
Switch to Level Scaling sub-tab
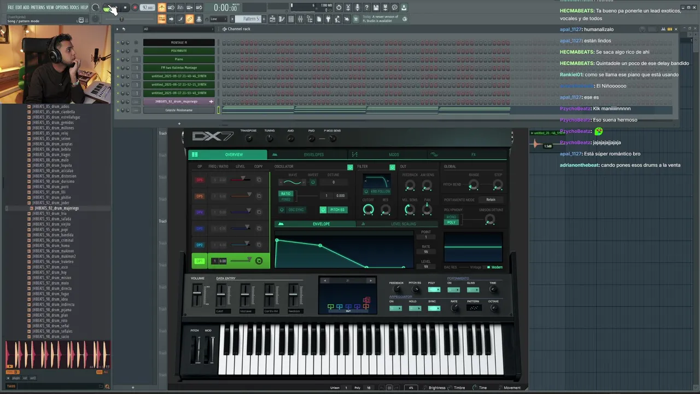(398, 224)
